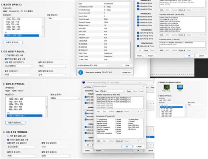208x159 pixels.
Task: Click Update Now in GPU-Z notice
Action: [126, 73]
